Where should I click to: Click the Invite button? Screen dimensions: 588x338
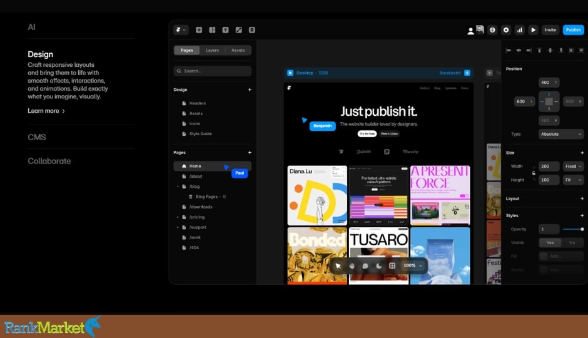coord(550,30)
